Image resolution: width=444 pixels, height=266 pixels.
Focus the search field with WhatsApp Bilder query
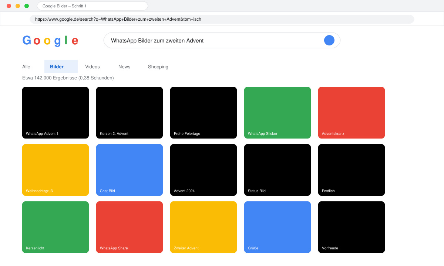click(x=222, y=40)
